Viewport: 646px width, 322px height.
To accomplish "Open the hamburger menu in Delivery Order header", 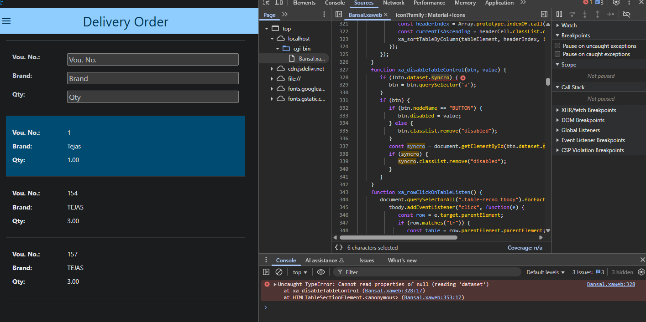I will (6, 21).
